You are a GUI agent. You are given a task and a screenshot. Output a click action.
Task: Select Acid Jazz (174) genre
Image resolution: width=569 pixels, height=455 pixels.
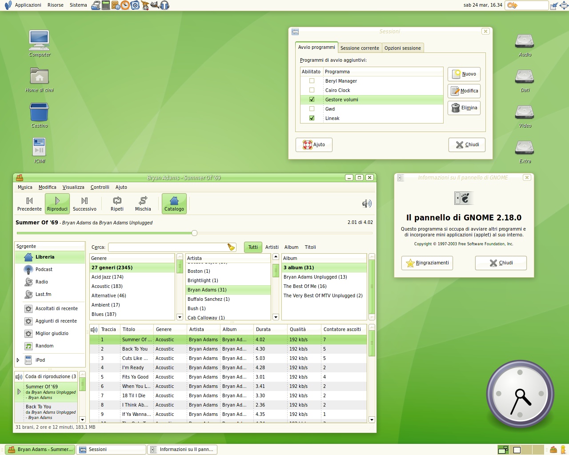[x=132, y=277]
